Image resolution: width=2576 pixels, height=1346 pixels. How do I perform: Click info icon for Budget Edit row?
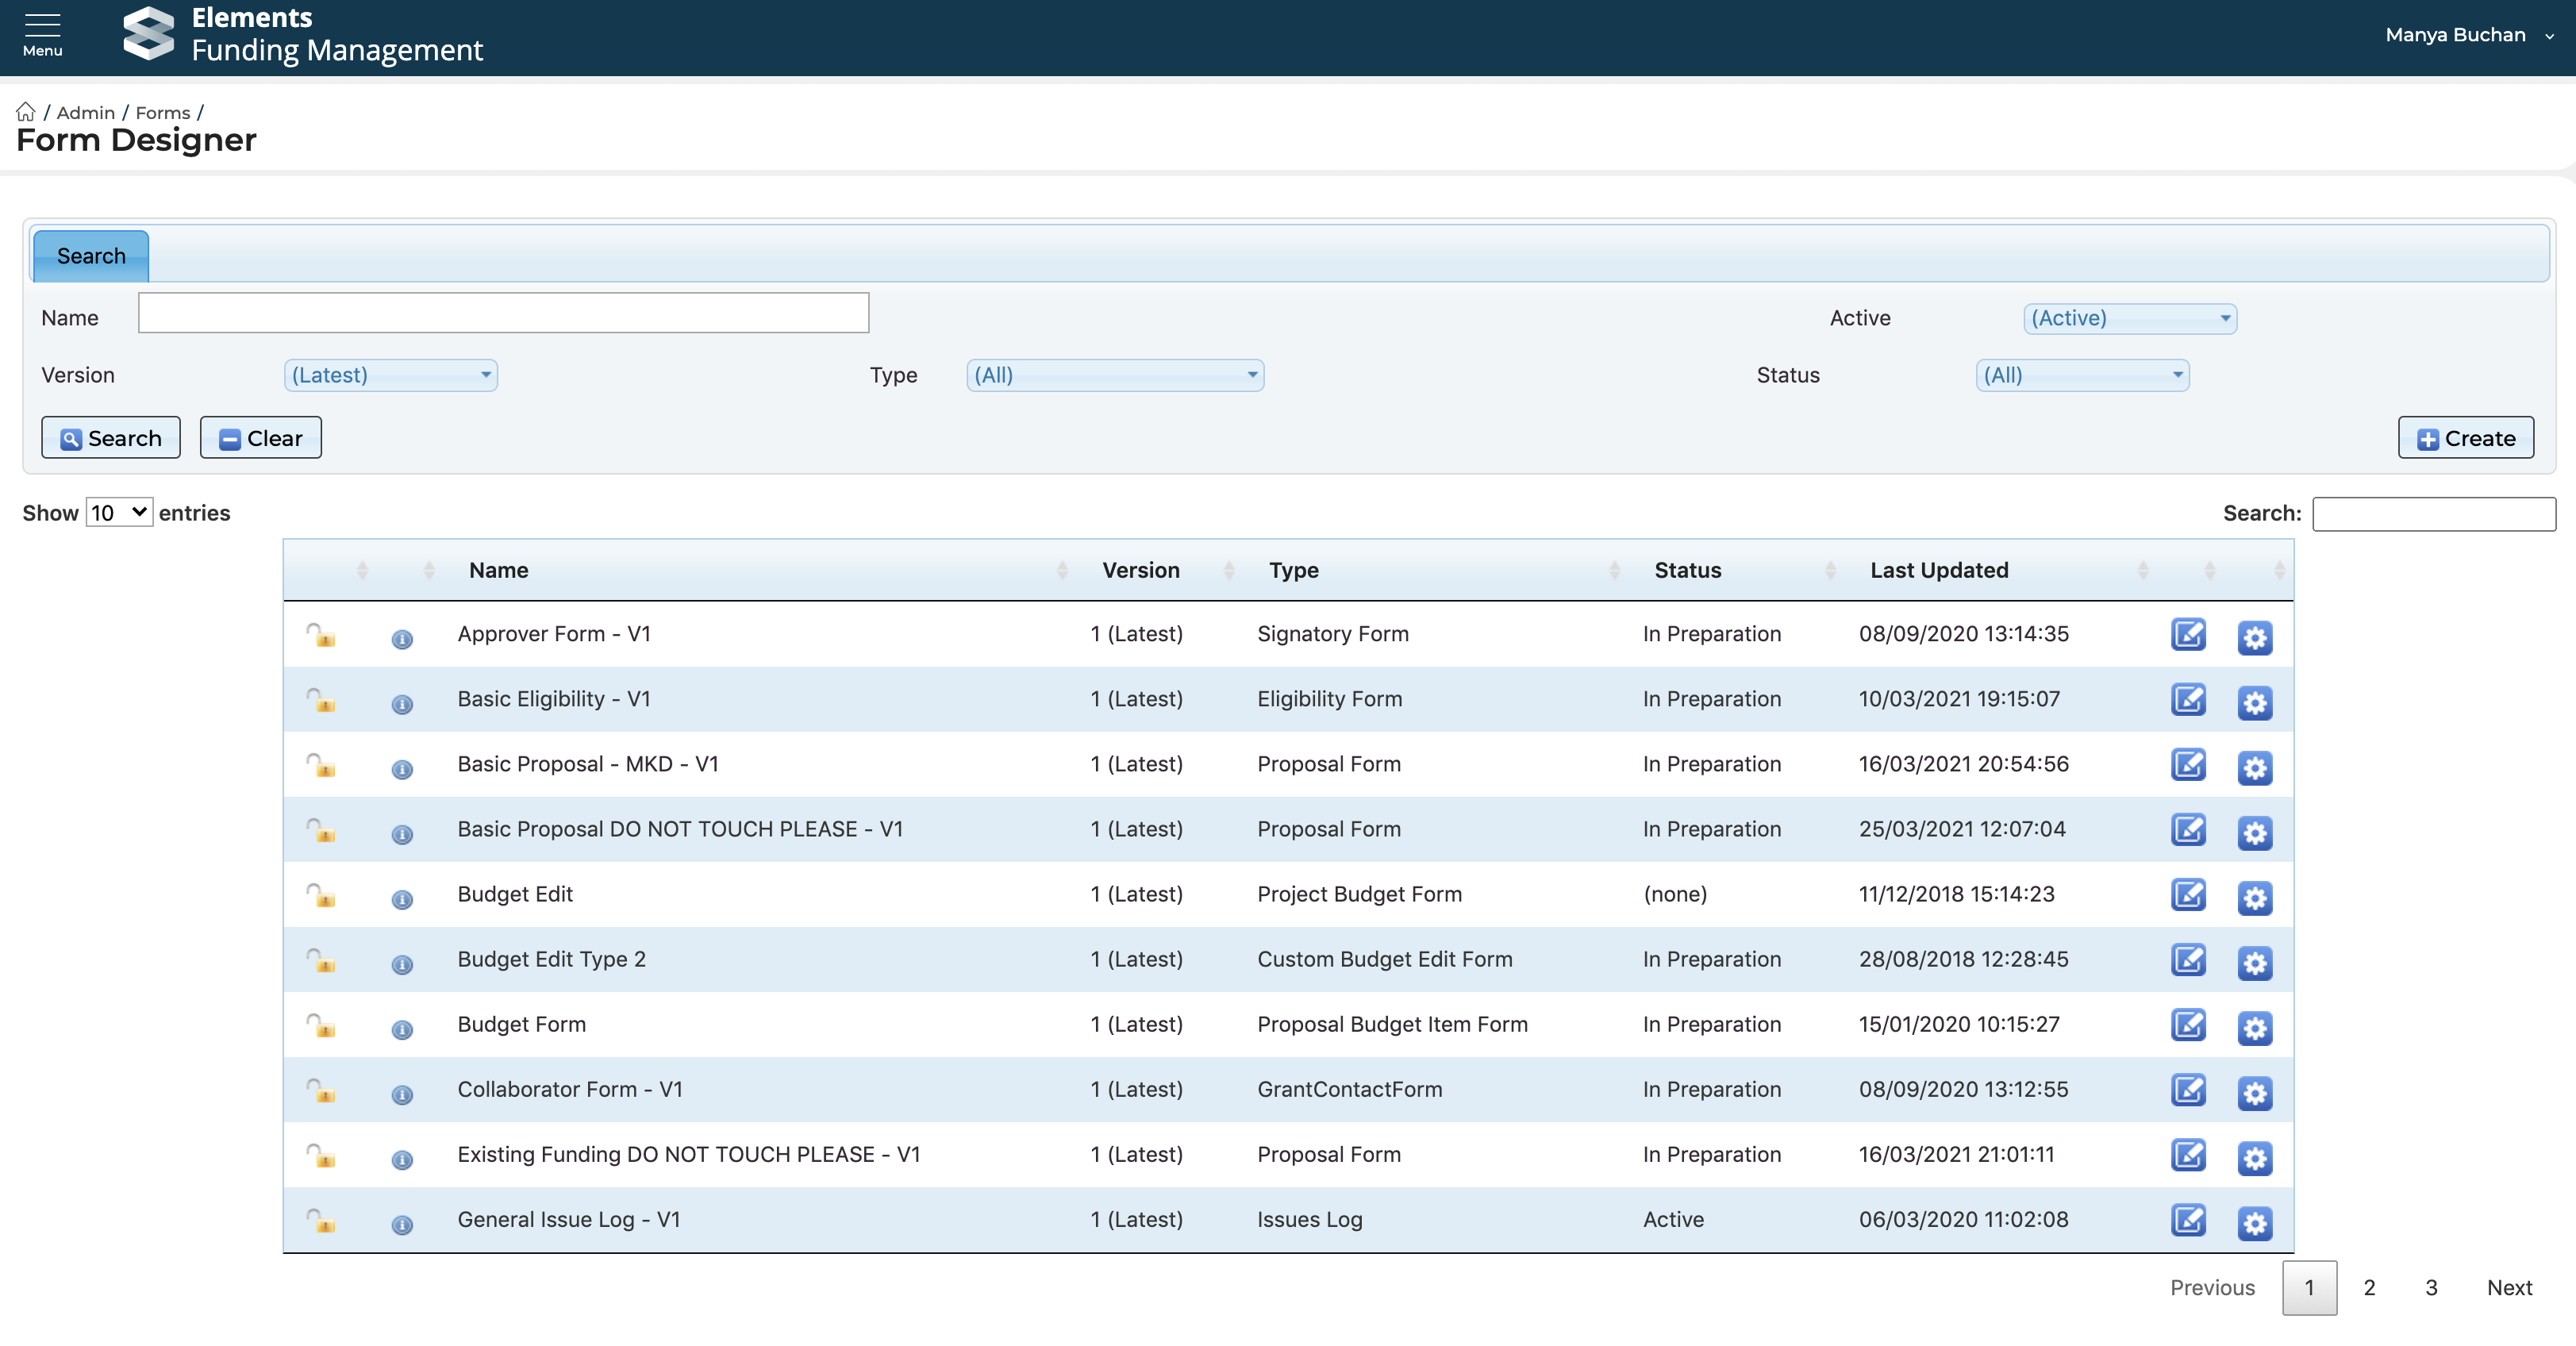[x=402, y=899]
